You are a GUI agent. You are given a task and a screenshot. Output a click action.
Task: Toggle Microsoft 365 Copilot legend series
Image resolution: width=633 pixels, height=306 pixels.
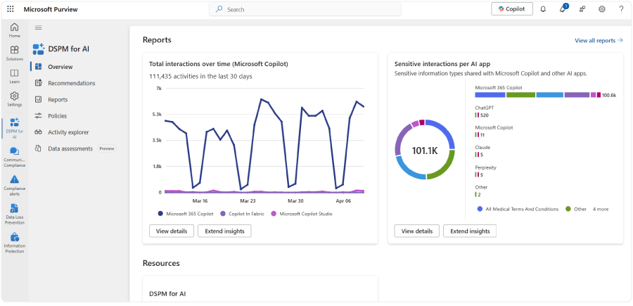click(x=186, y=214)
